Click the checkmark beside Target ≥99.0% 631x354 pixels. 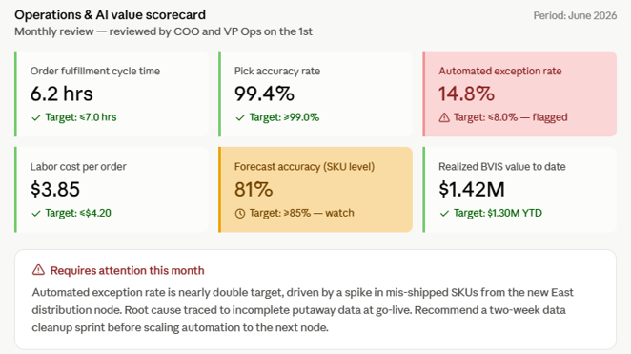[240, 117]
